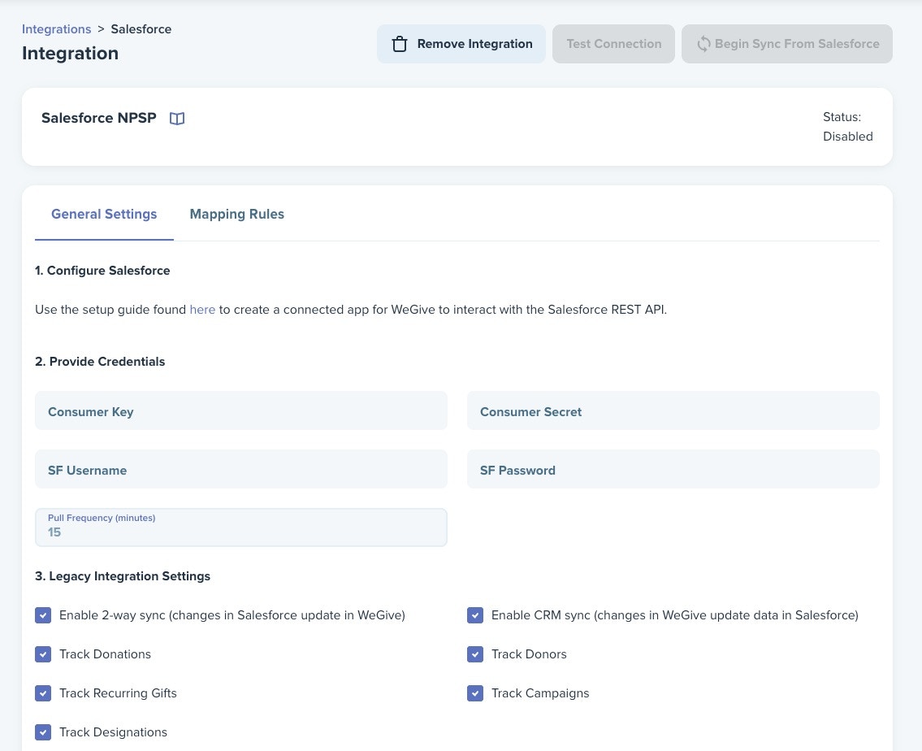Viewport: 922px width, 751px height.
Task: Click the trash icon on Remove Integration
Action: tap(400, 44)
